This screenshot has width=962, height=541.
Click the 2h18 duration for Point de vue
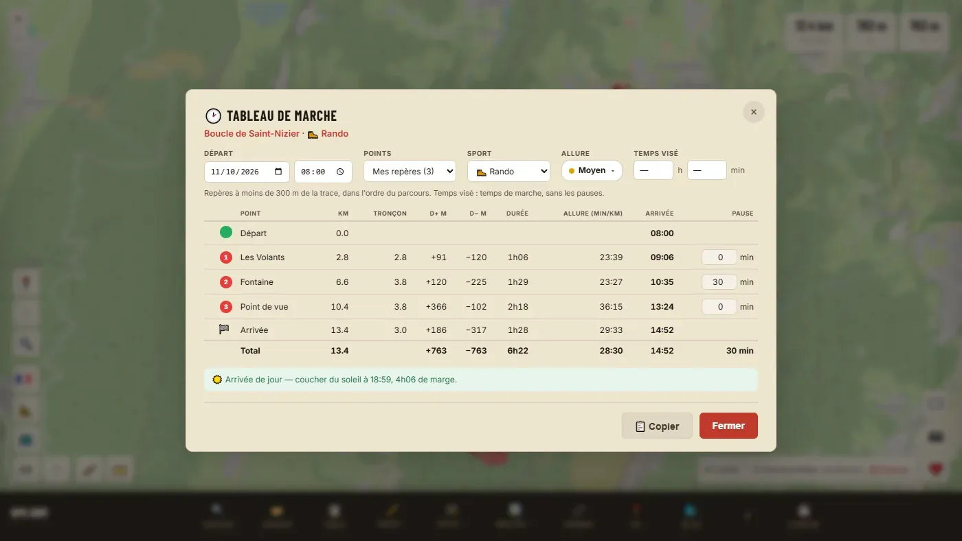[518, 307]
